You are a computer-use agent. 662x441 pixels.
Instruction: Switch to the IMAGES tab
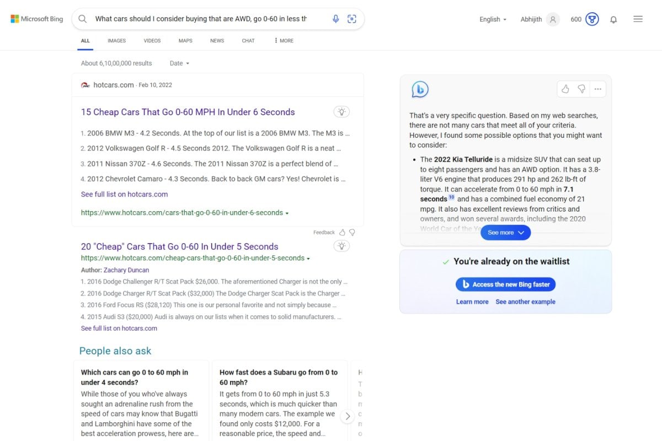coord(116,41)
